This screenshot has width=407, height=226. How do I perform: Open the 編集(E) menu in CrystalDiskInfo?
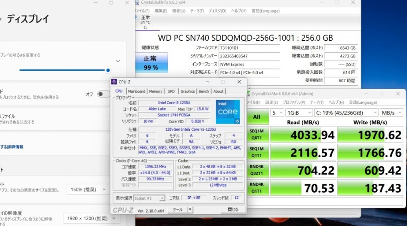[x=161, y=11]
